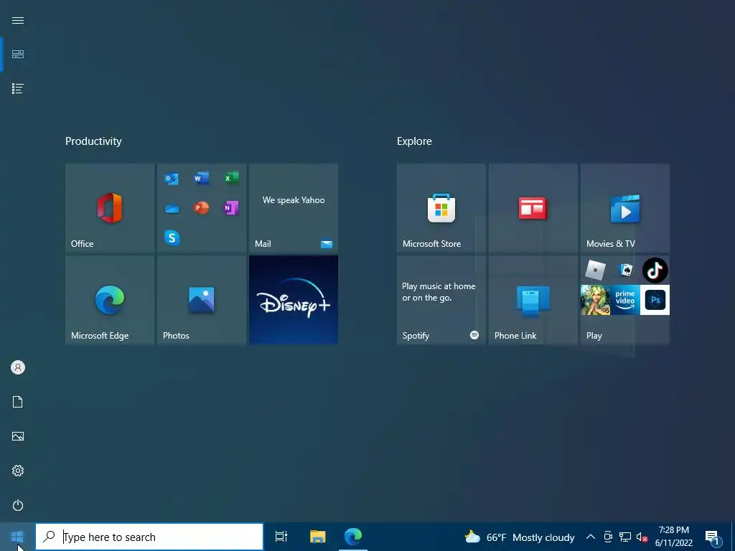
Task: Open the Office tile
Action: coord(110,208)
